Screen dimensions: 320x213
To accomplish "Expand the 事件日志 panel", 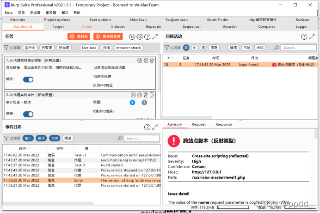I will [x=155, y=127].
